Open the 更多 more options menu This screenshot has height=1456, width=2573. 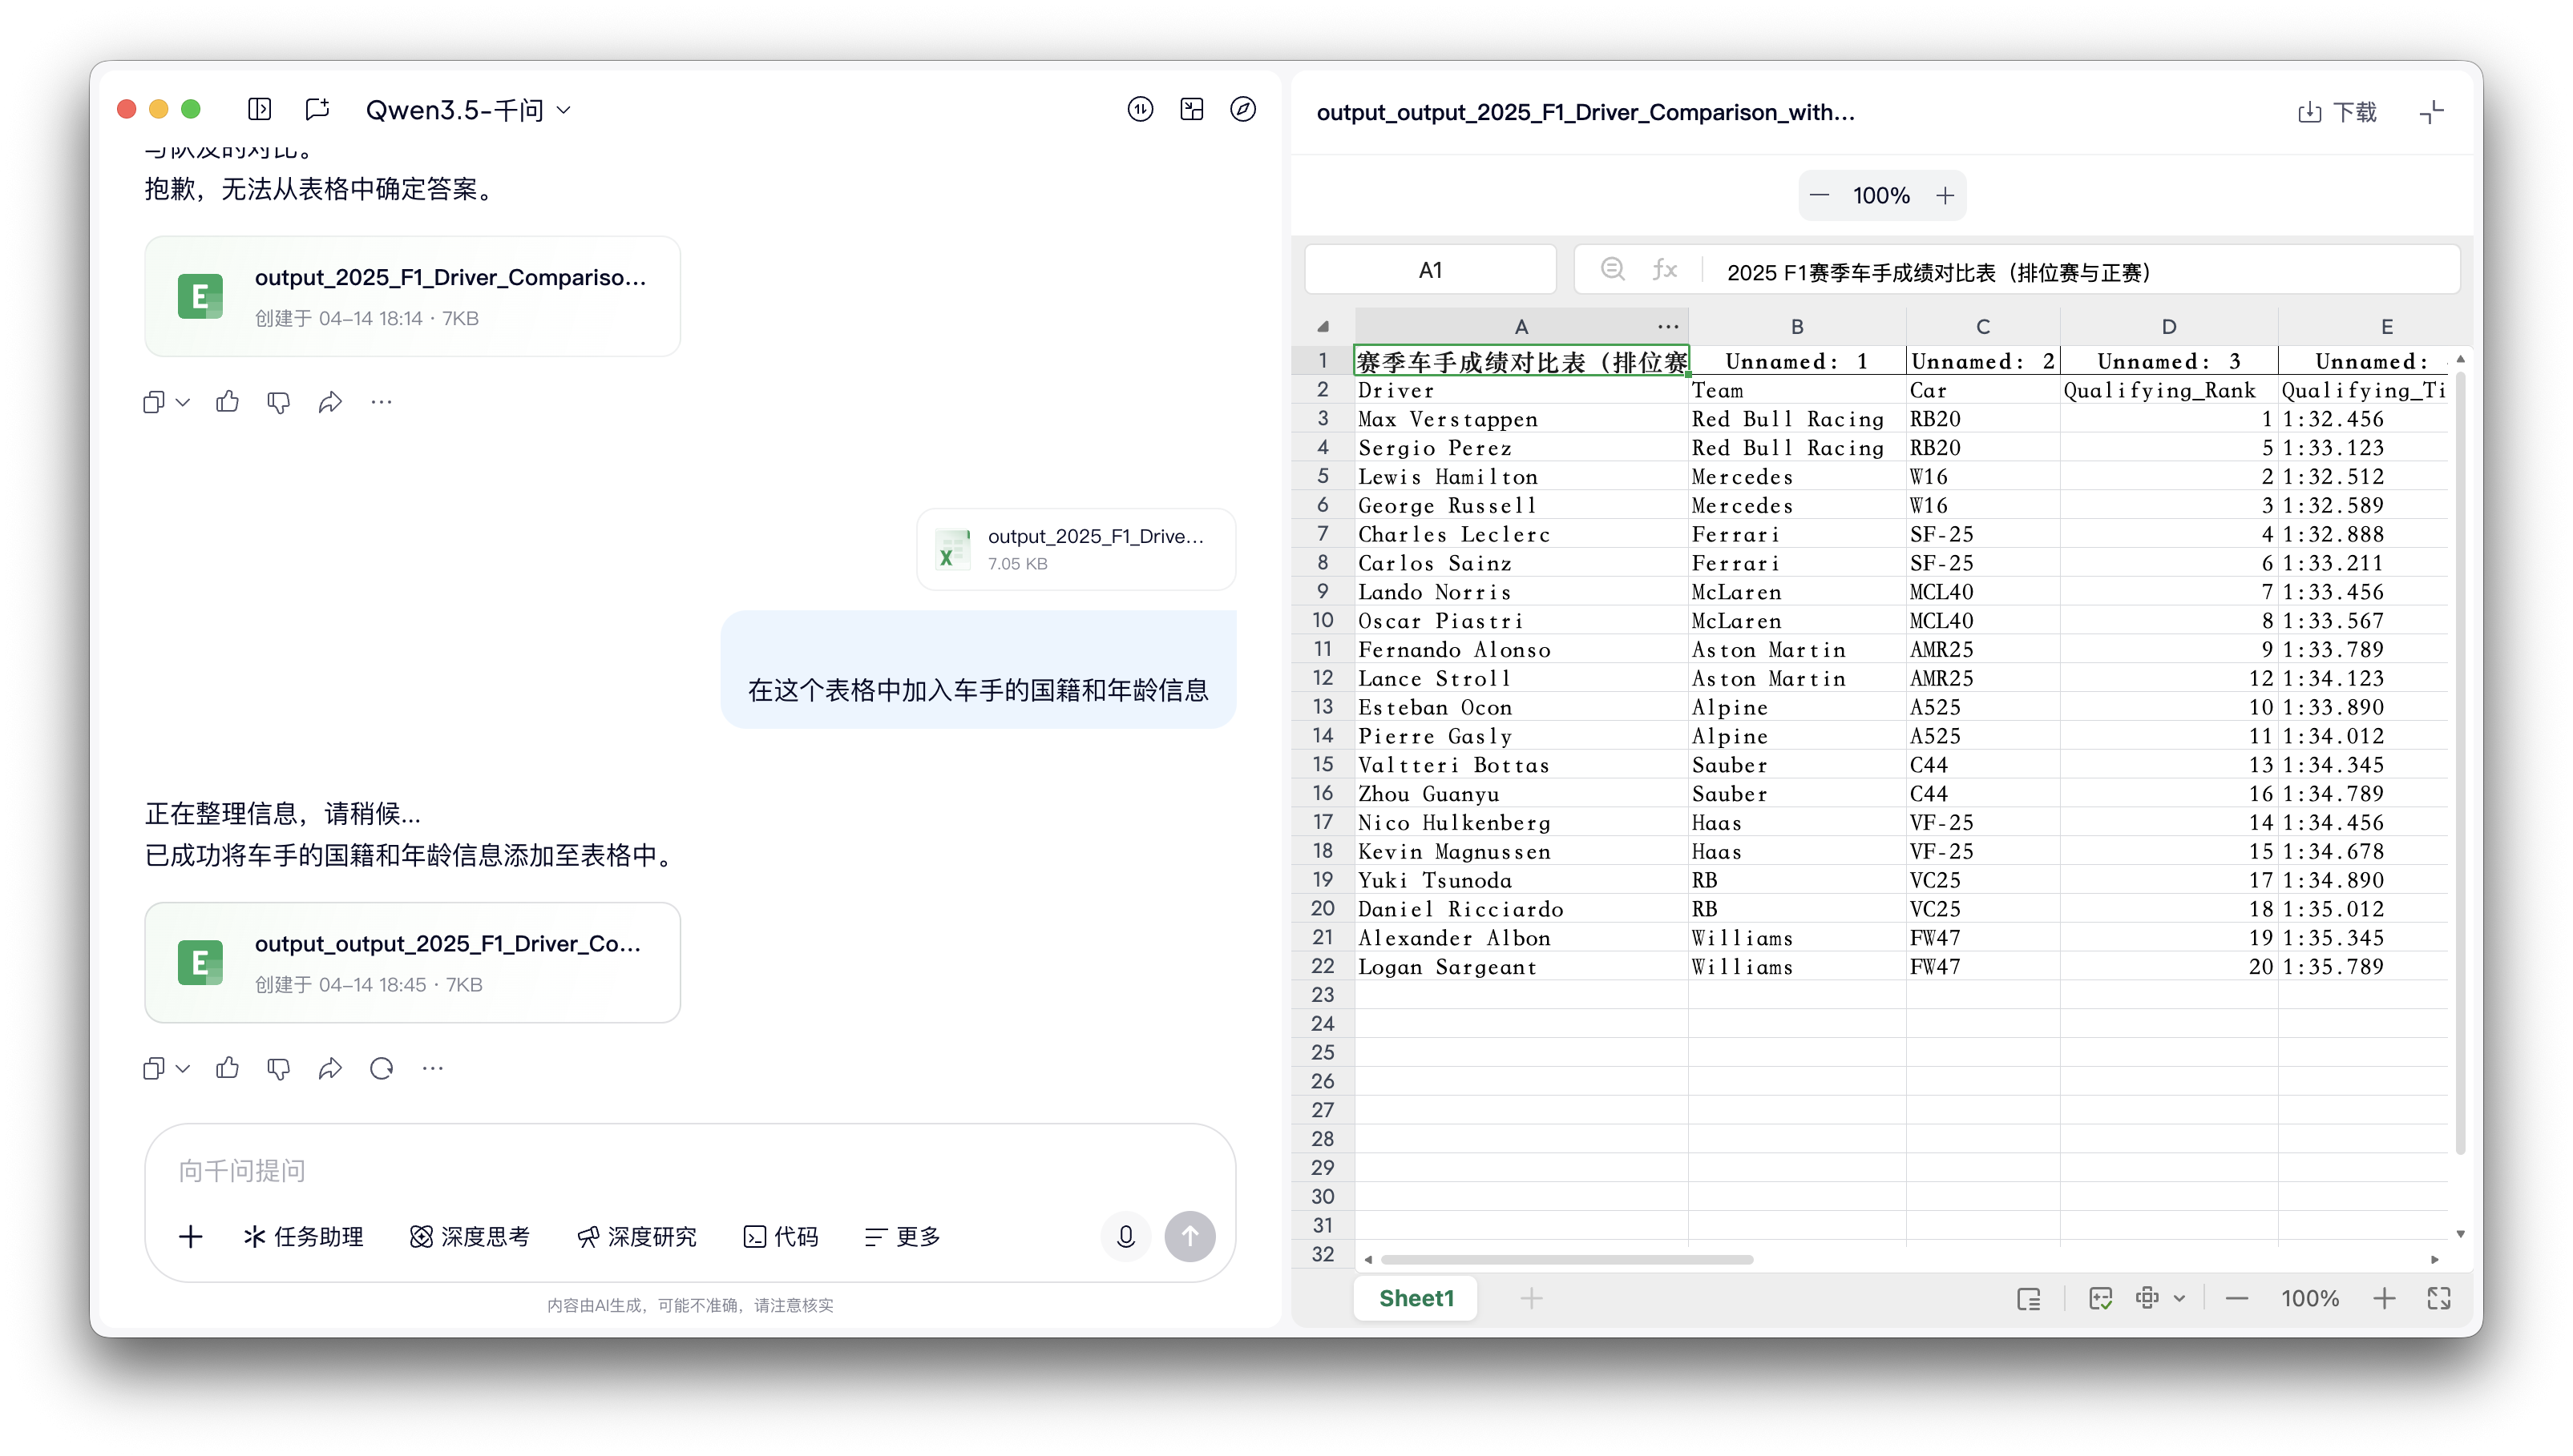point(903,1237)
